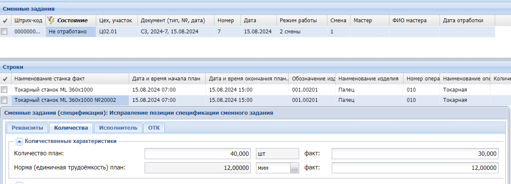Go to the ОТК tab
The width and height of the screenshot is (511, 184).
tap(154, 128)
